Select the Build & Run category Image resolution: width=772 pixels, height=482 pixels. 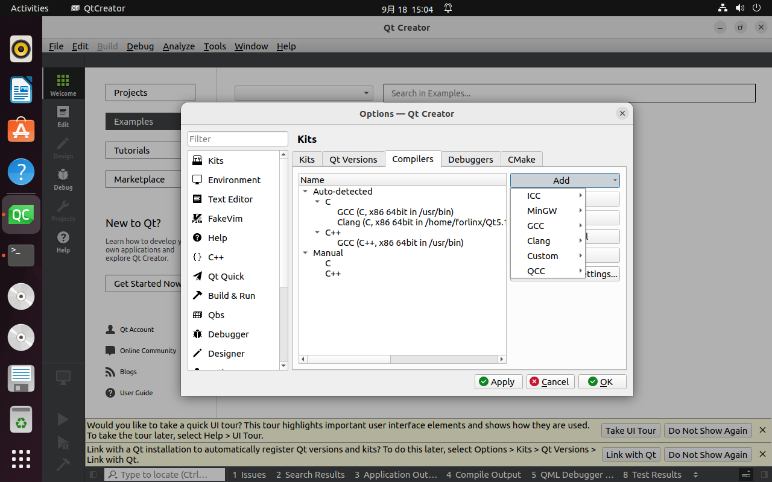[234, 296]
